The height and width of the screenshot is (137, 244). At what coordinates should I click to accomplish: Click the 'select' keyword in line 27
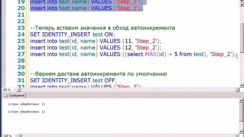pyautogui.click(x=135, y=54)
